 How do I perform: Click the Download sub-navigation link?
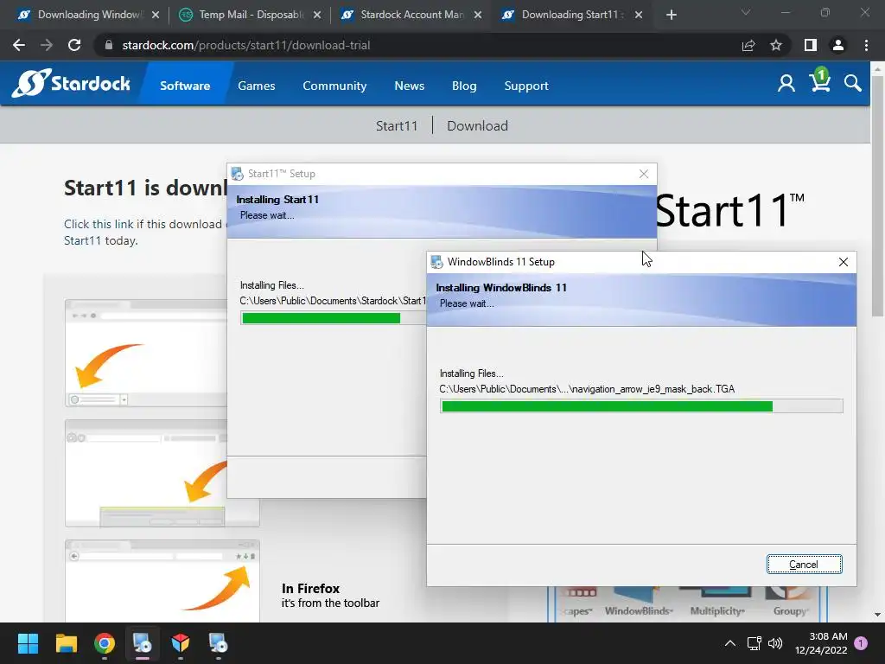477,125
